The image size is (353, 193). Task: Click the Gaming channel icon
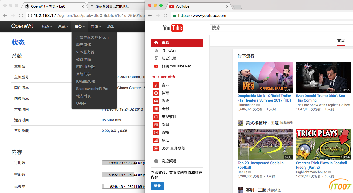[156, 101]
